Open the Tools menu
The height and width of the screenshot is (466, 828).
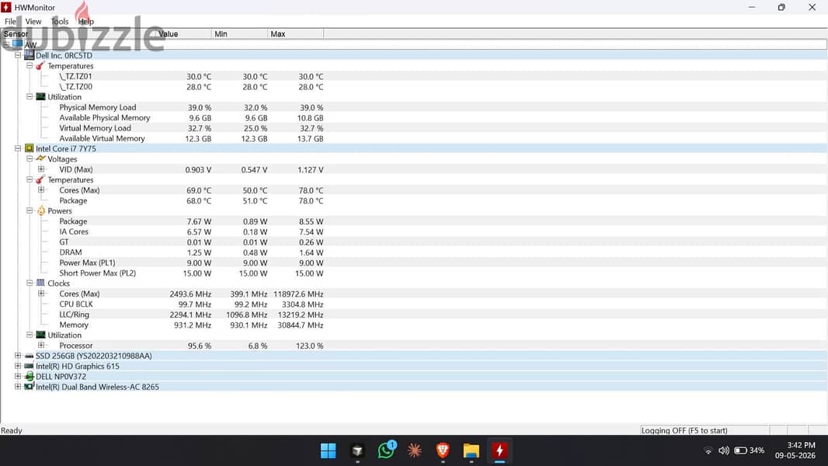point(60,22)
